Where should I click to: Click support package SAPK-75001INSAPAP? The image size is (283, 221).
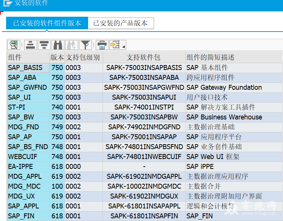[144, 137]
